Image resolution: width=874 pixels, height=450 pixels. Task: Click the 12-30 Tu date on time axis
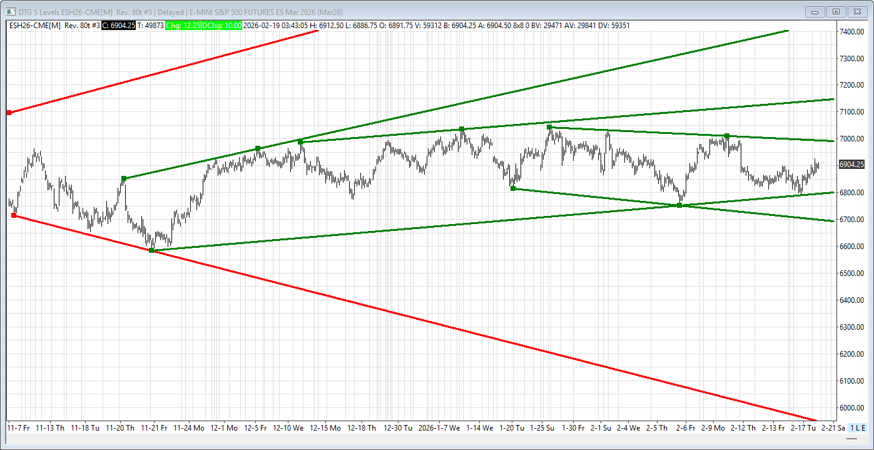tap(397, 428)
